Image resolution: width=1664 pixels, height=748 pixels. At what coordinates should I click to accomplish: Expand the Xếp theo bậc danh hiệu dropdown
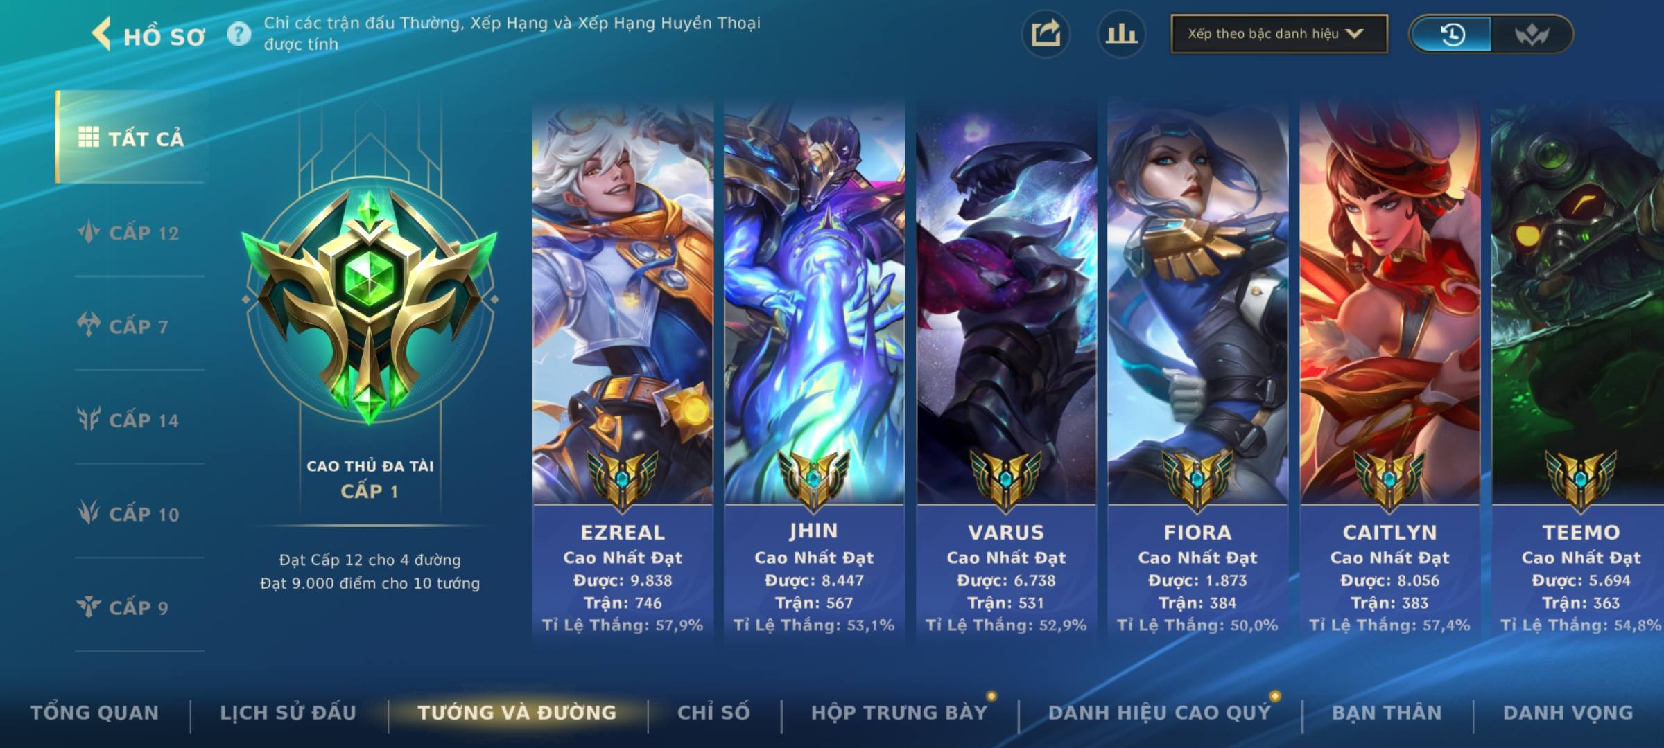[1279, 34]
